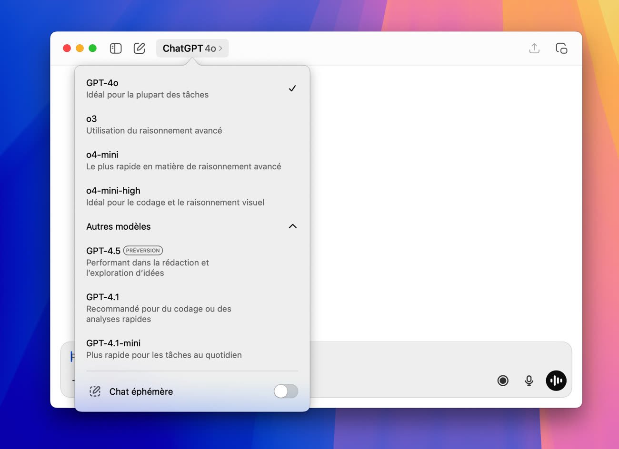Click the yellow minimize window button
619x449 pixels.
tap(80, 48)
